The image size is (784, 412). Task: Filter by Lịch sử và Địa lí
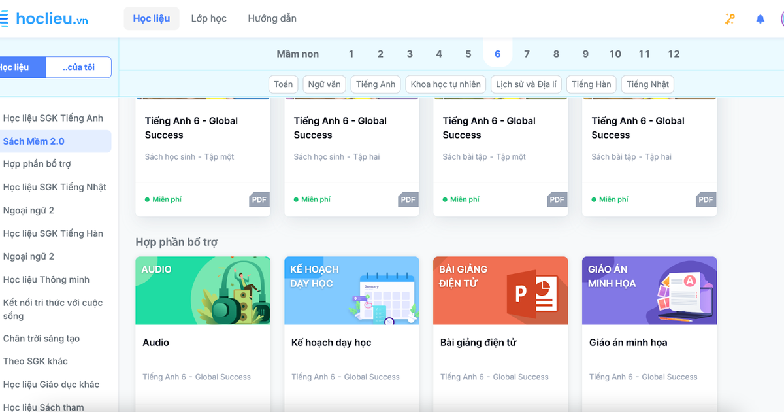point(527,84)
